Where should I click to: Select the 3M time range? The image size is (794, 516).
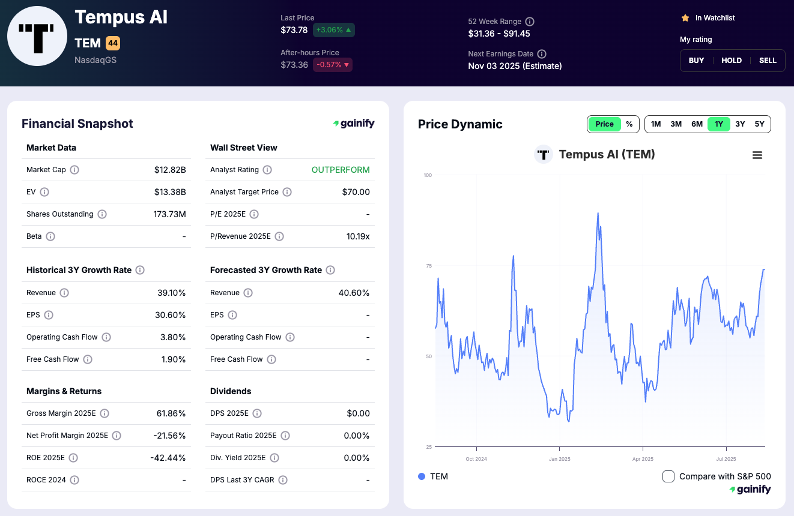(676, 124)
